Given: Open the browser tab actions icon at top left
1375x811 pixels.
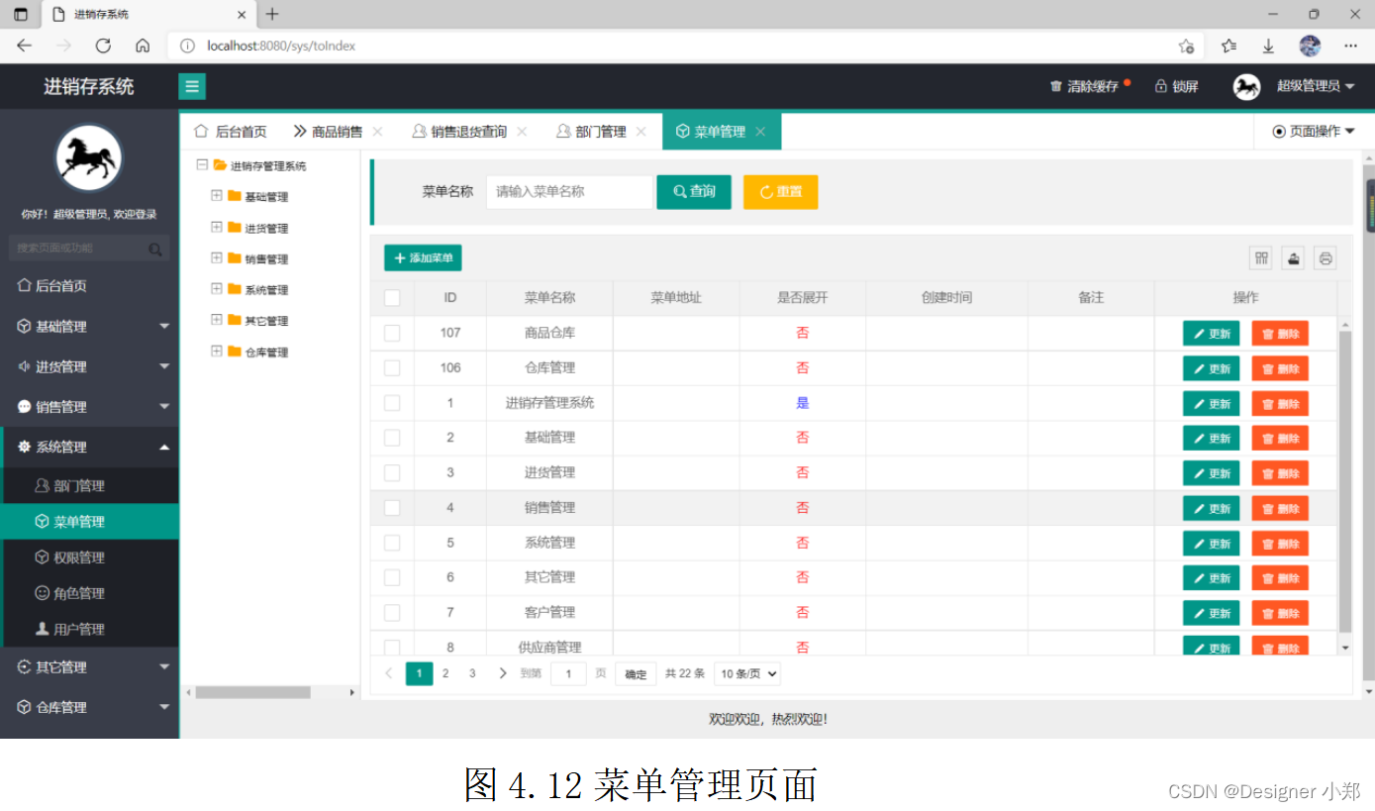Looking at the screenshot, I should tap(21, 14).
